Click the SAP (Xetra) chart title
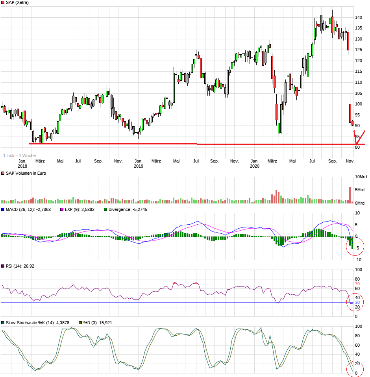The width and height of the screenshot is (370, 377). coord(17,3)
